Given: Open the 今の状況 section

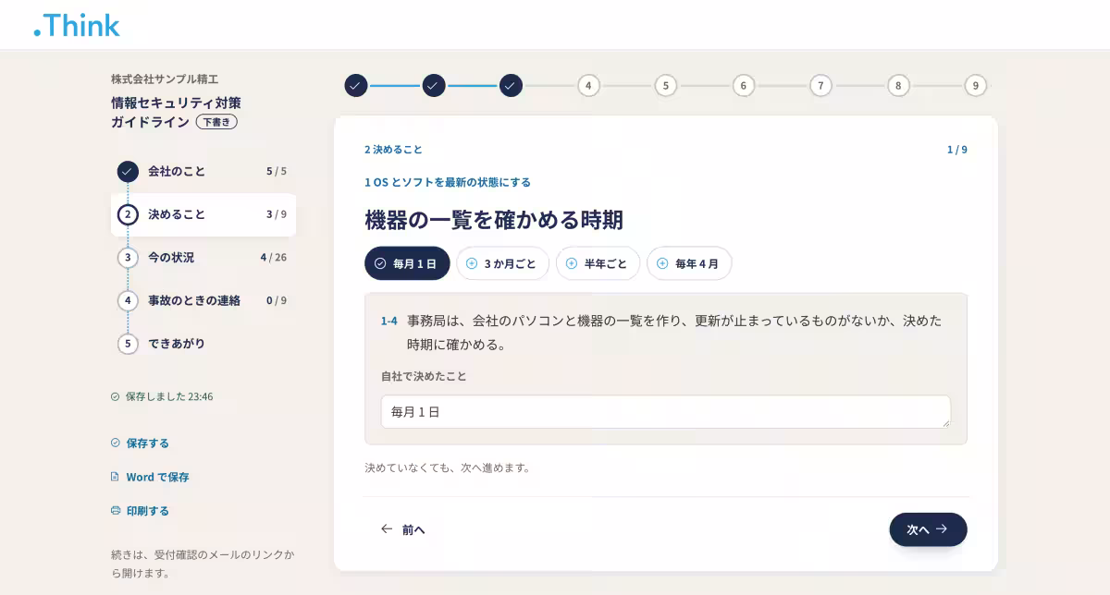Looking at the screenshot, I should tap(203, 257).
